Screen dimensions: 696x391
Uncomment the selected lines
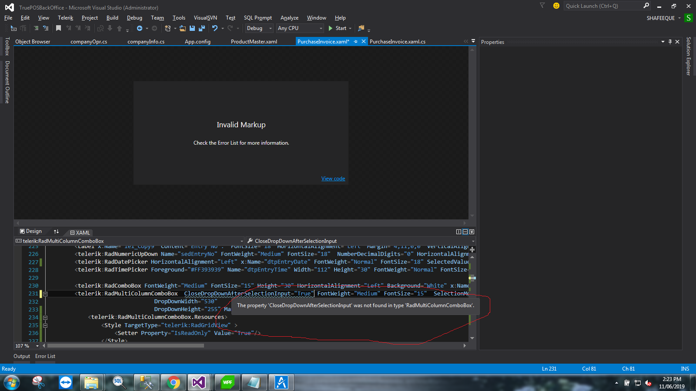coord(46,28)
